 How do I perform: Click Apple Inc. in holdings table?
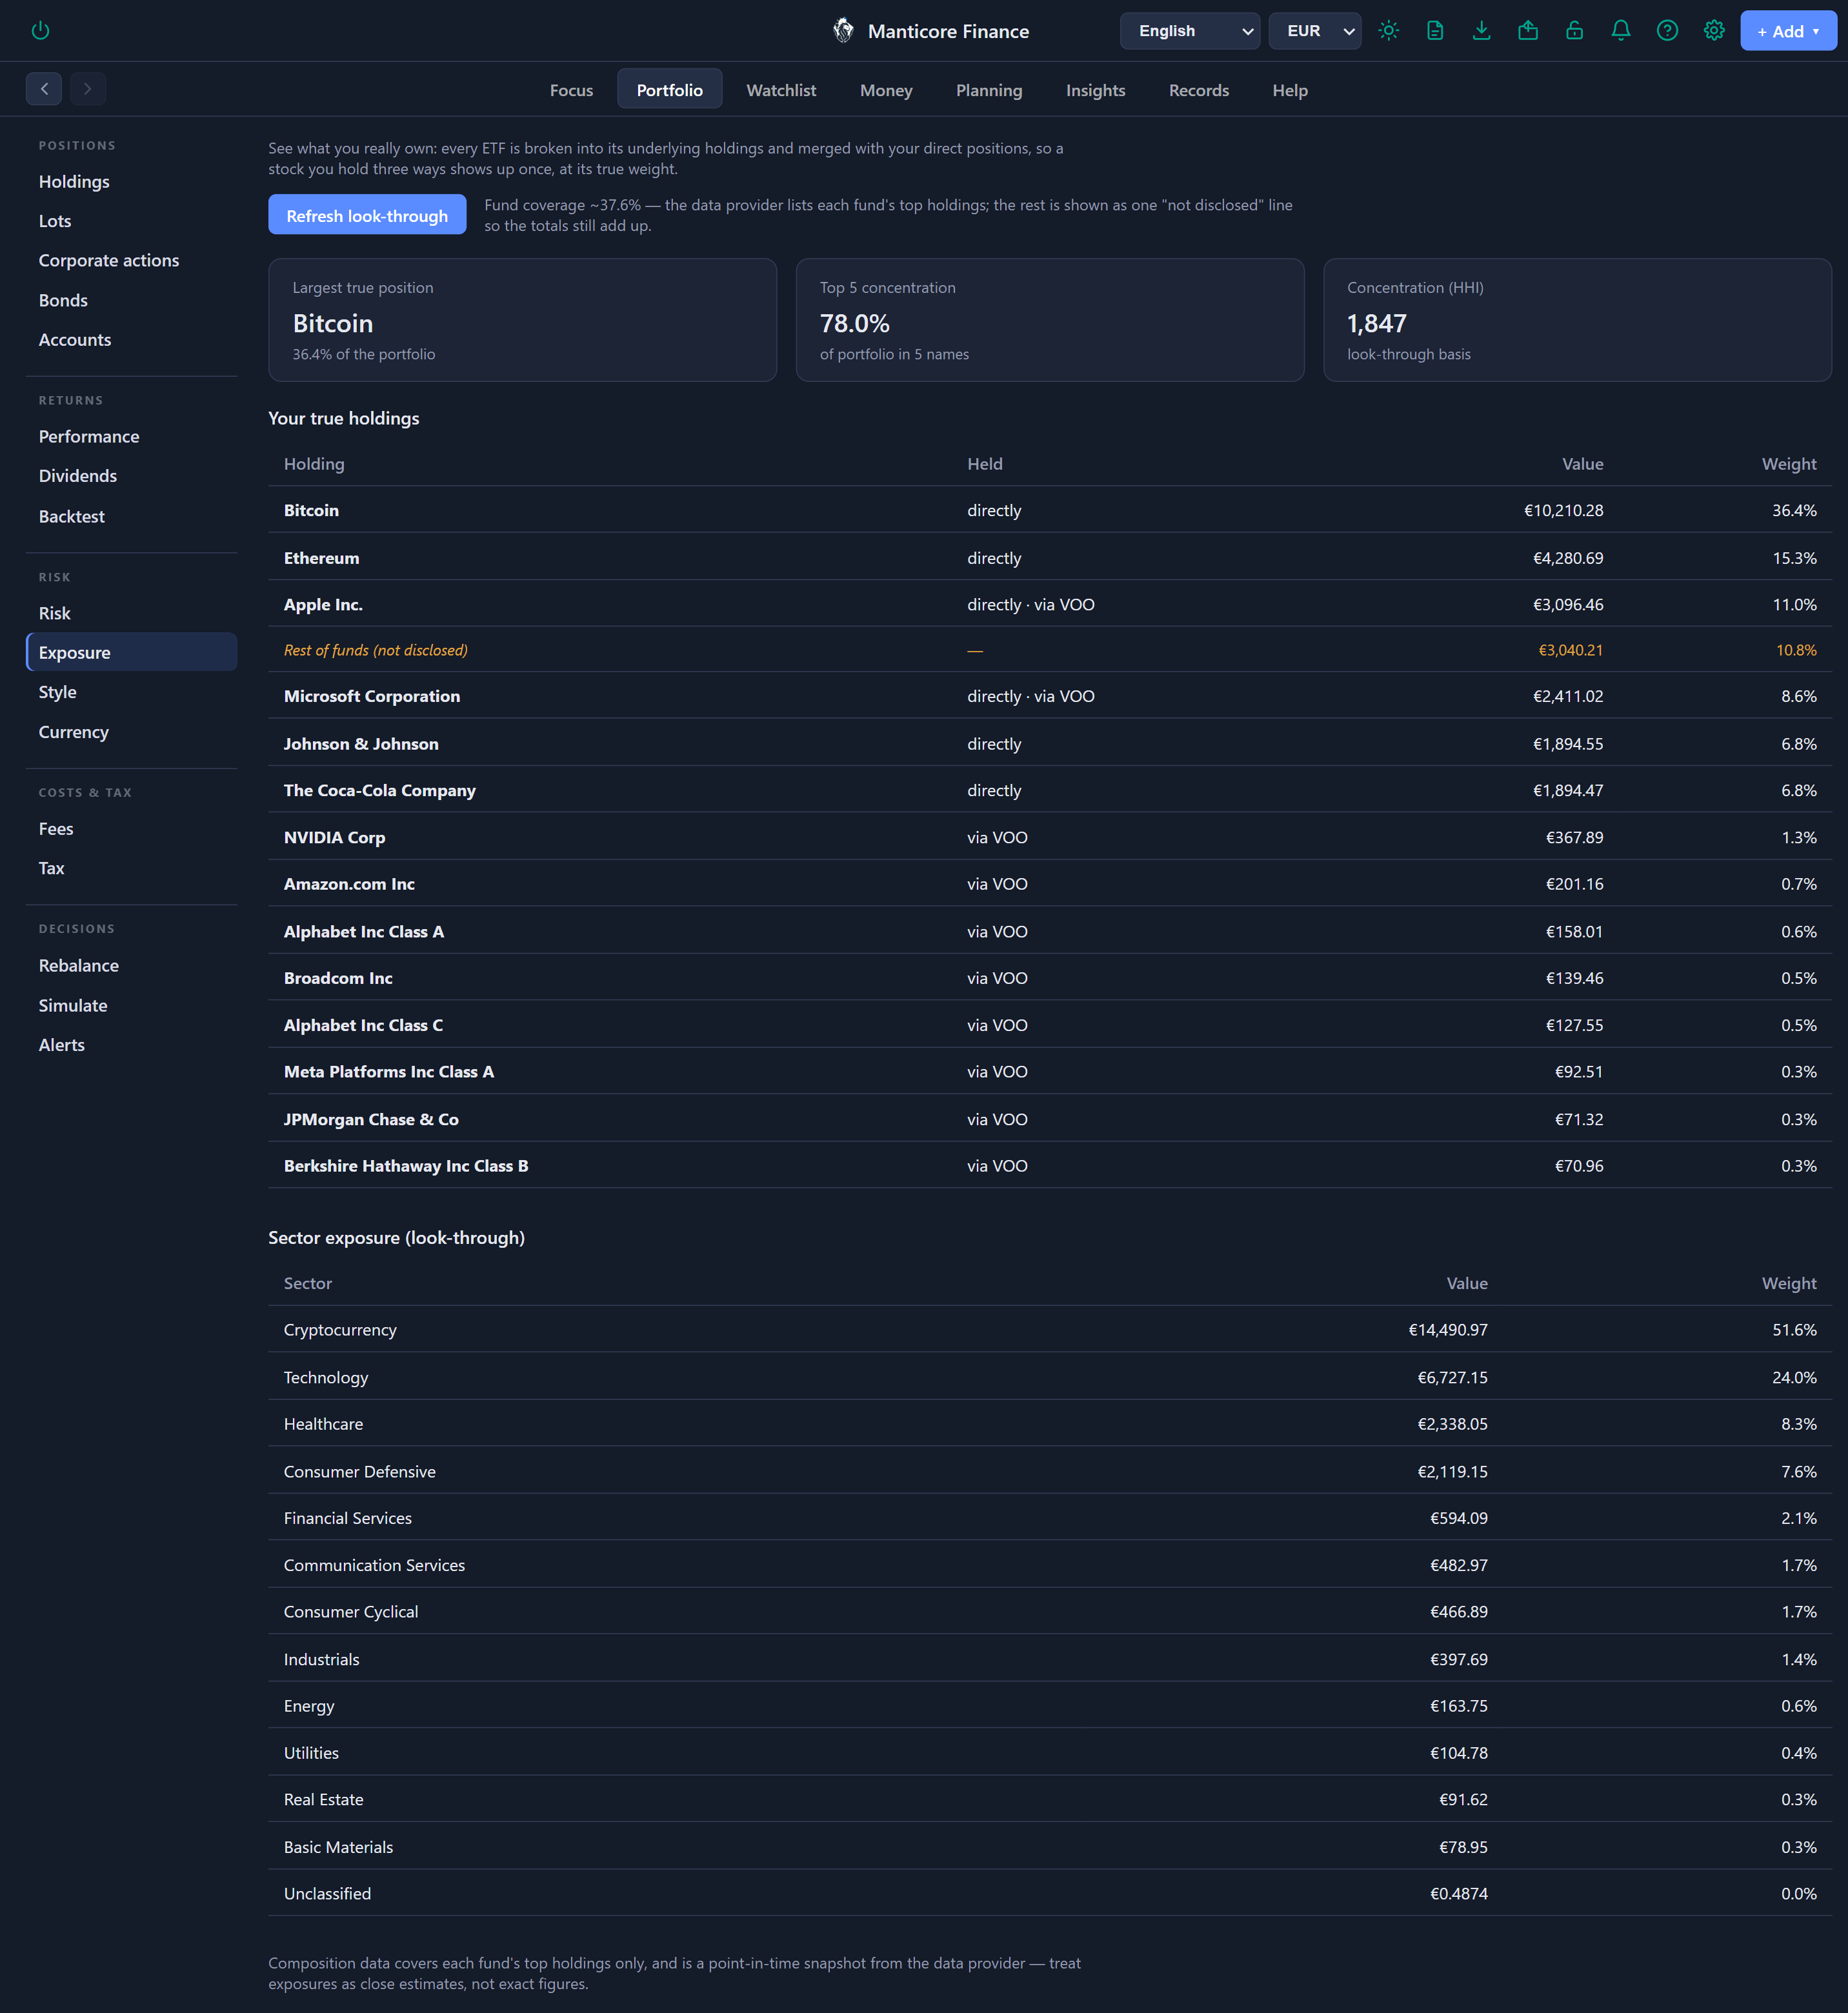(323, 604)
